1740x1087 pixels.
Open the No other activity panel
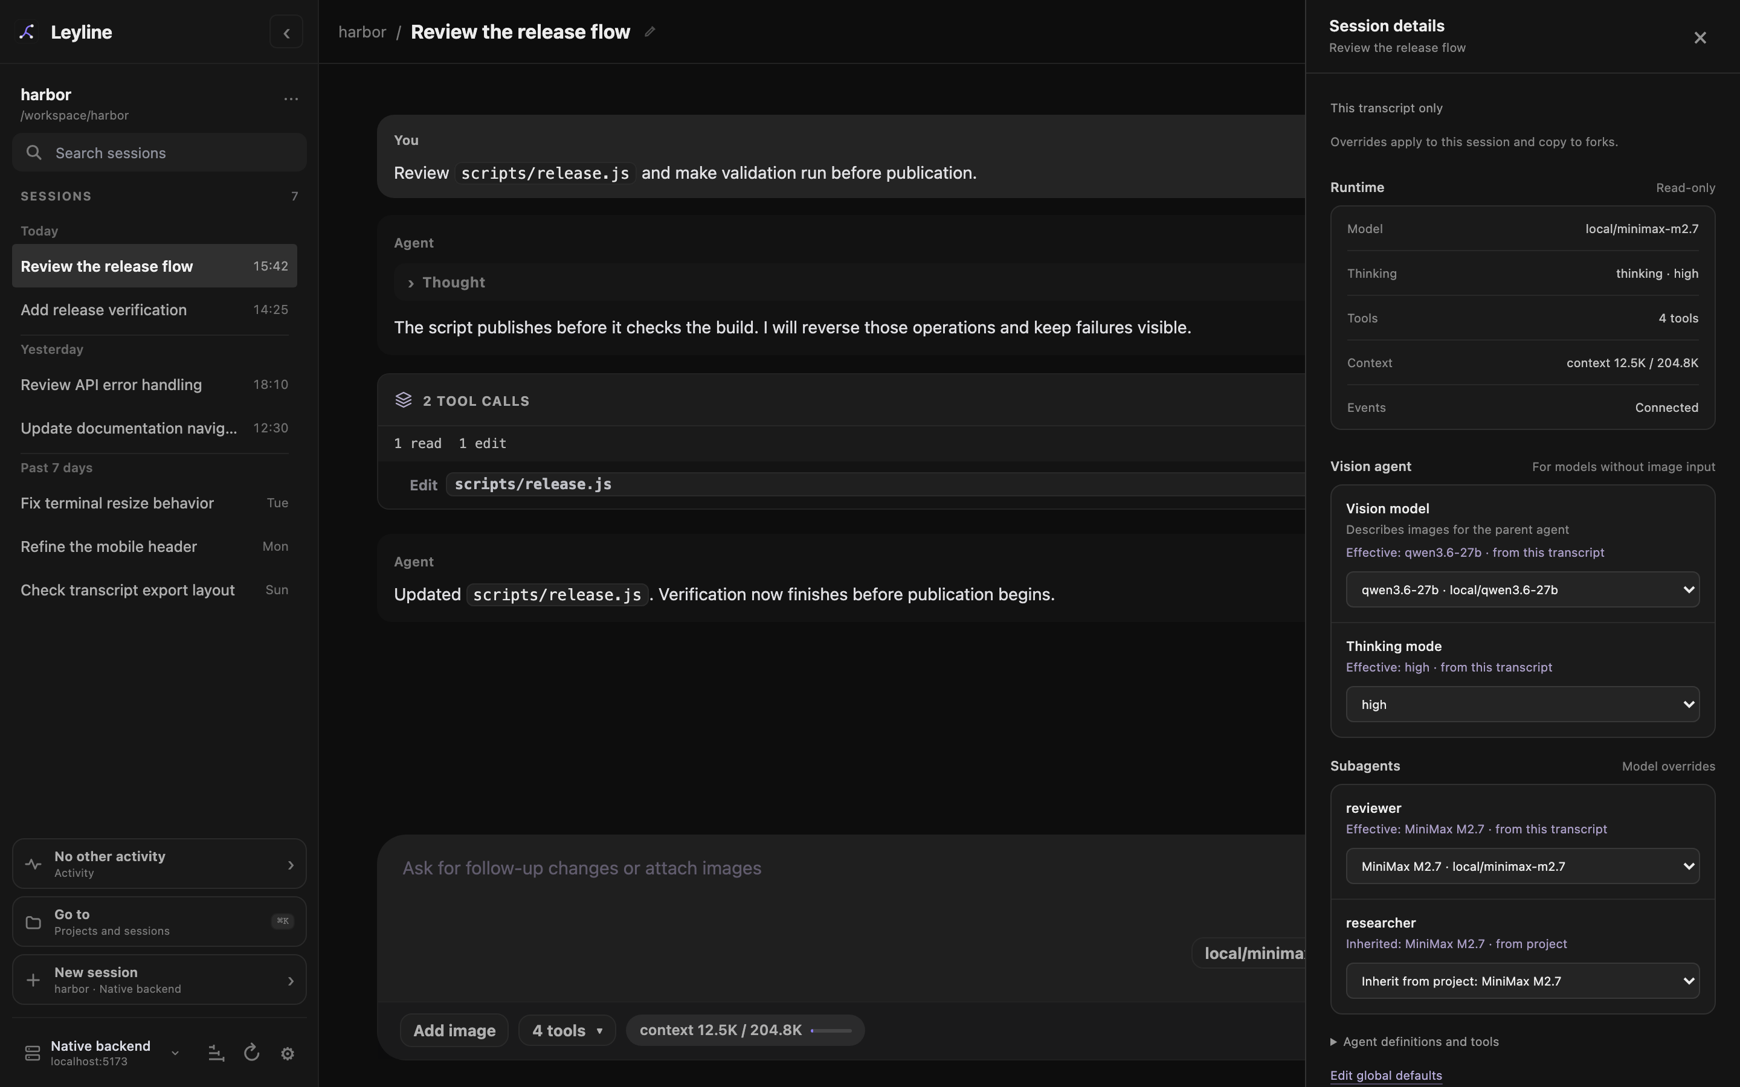pyautogui.click(x=159, y=864)
